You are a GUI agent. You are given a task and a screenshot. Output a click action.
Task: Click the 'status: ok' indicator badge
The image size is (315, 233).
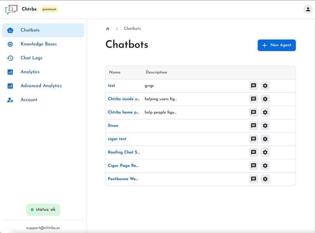coord(43,210)
